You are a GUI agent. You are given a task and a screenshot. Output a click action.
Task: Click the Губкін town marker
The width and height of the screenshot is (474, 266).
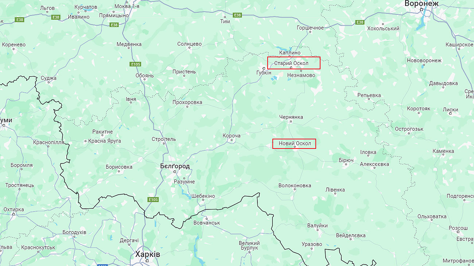click(x=265, y=68)
